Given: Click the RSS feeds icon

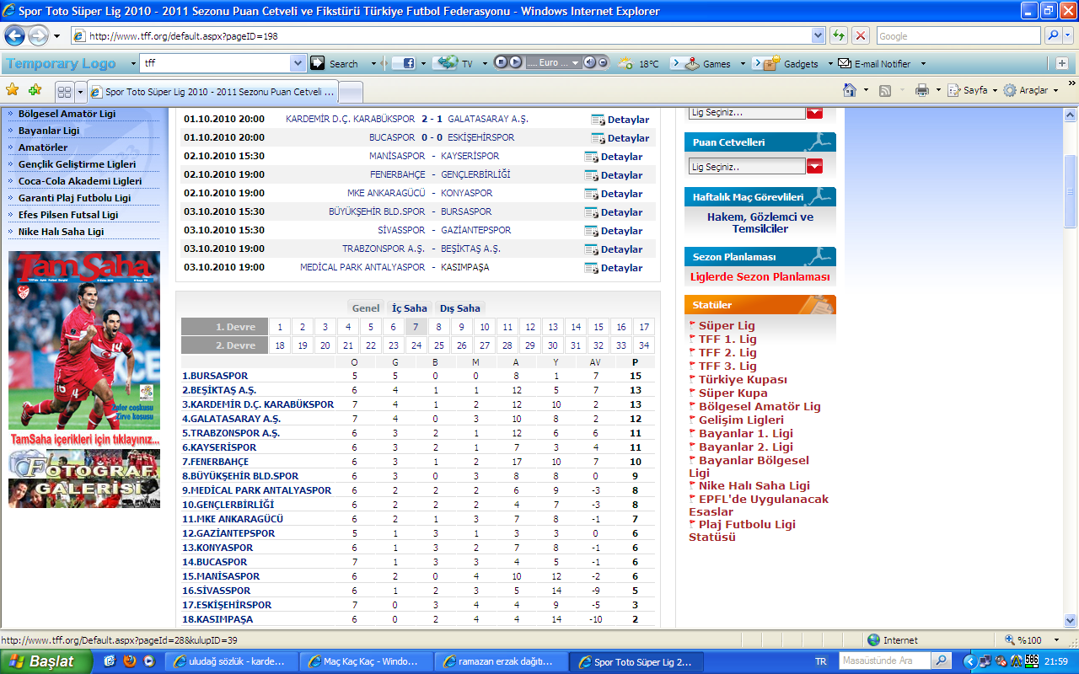Looking at the screenshot, I should 886,90.
